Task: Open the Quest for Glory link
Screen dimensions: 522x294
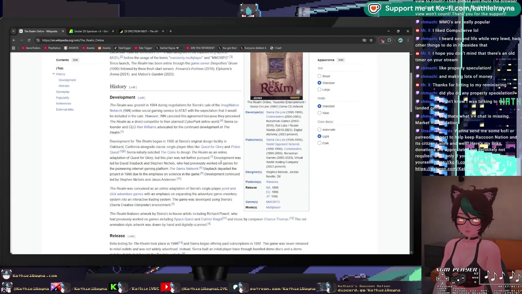Action: (x=212, y=147)
